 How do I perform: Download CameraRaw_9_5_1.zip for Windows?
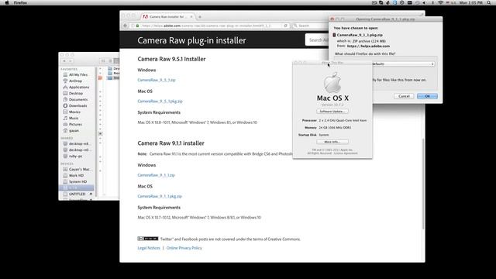(x=157, y=80)
